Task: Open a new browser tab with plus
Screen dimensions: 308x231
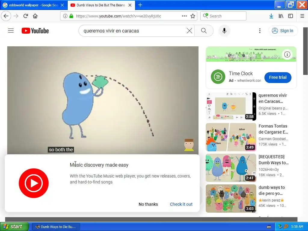Action: pos(140,5)
